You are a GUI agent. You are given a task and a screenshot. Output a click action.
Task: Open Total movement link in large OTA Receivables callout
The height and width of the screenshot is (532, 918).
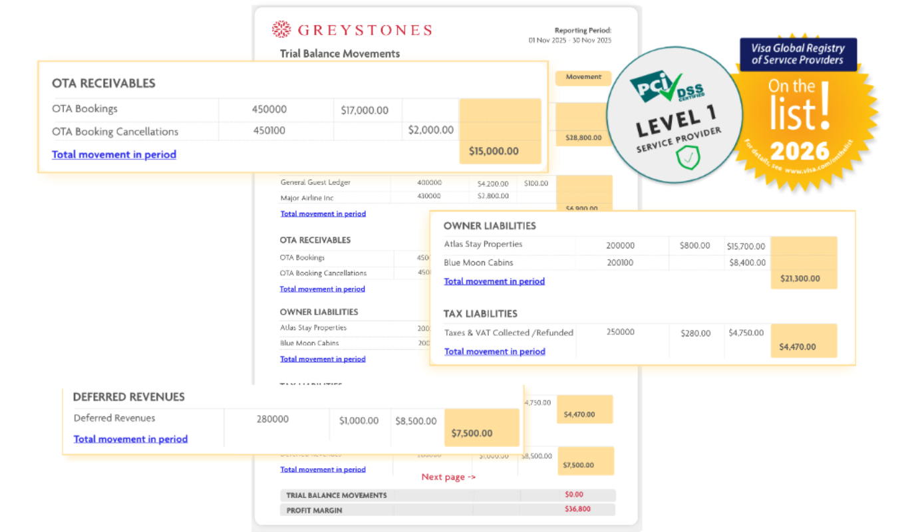click(114, 154)
